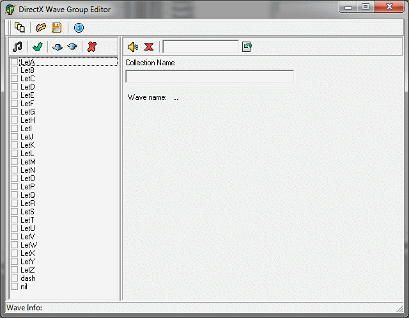Tick the LetI checkbox
The image size is (409, 318).
point(15,129)
